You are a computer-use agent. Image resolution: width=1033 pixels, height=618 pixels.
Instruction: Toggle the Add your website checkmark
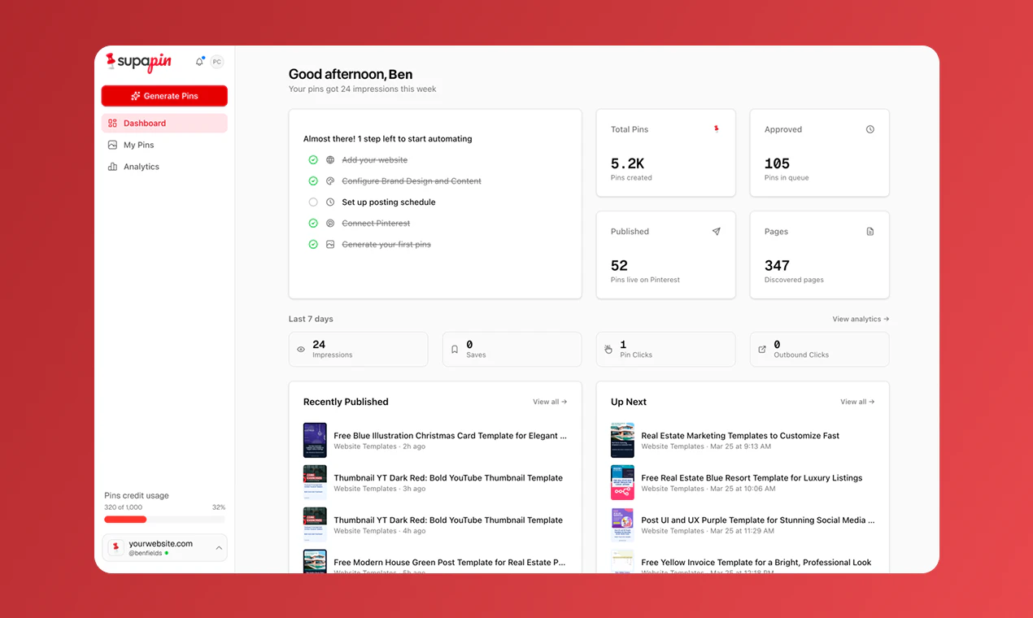tap(313, 160)
